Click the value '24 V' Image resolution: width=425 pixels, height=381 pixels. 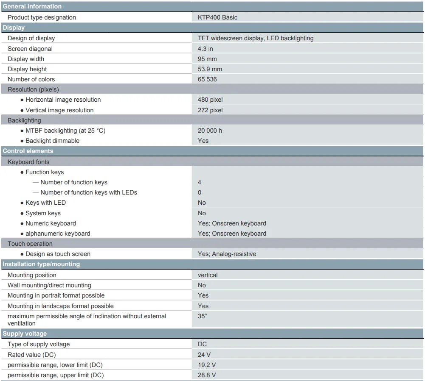pyautogui.click(x=204, y=355)
